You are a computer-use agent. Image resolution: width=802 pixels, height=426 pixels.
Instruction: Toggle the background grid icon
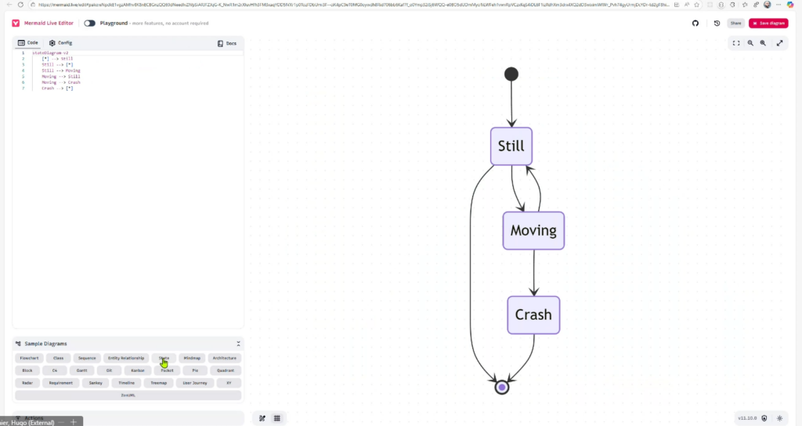(x=276, y=418)
